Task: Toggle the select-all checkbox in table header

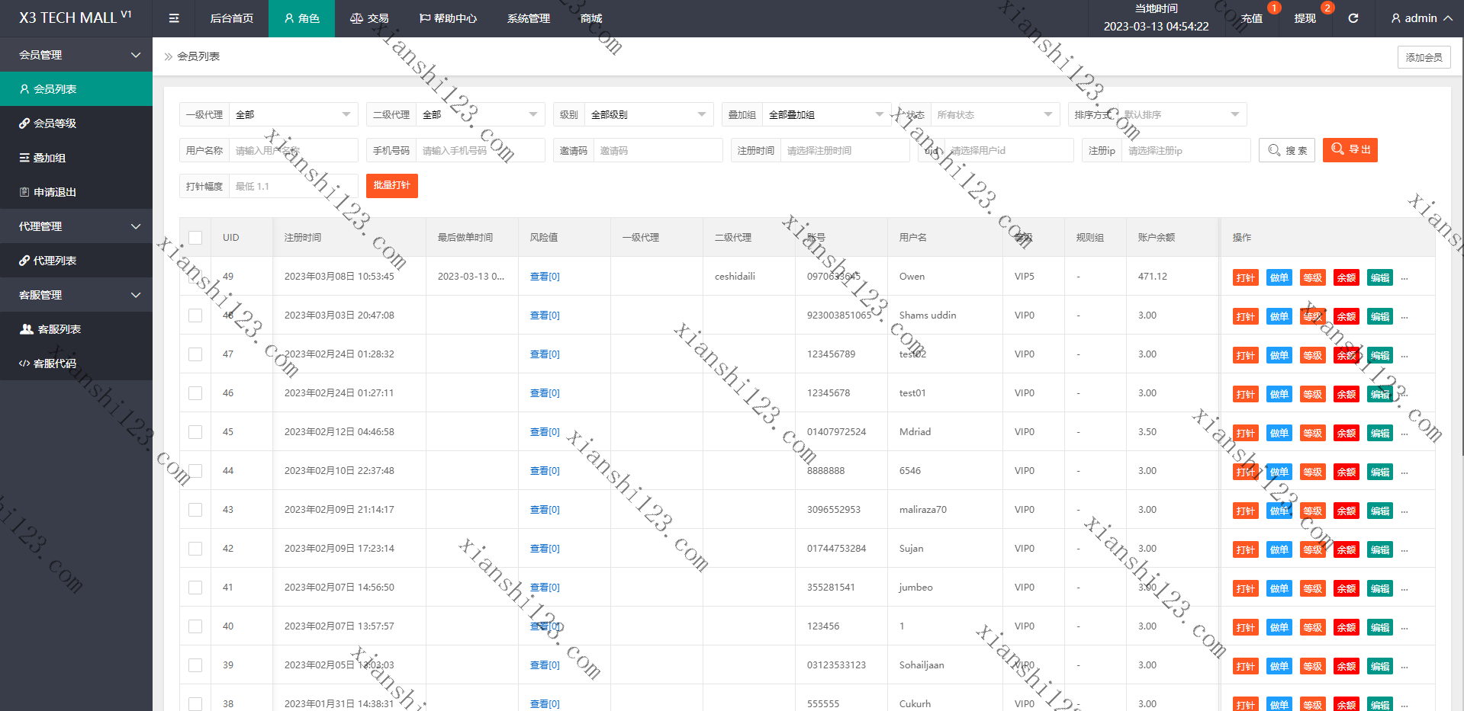Action: click(195, 238)
